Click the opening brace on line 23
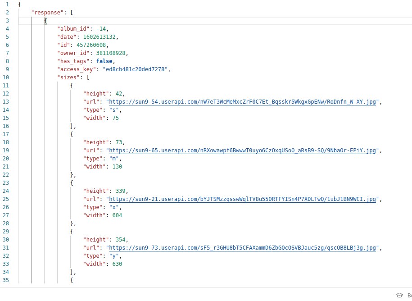Screen dimensions: 412x301 (x=72, y=183)
